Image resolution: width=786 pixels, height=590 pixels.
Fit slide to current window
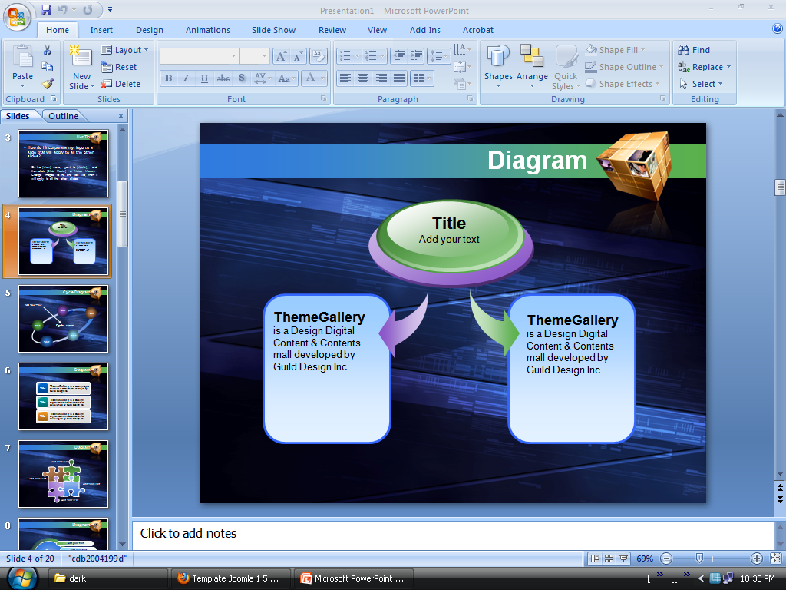[x=775, y=559]
